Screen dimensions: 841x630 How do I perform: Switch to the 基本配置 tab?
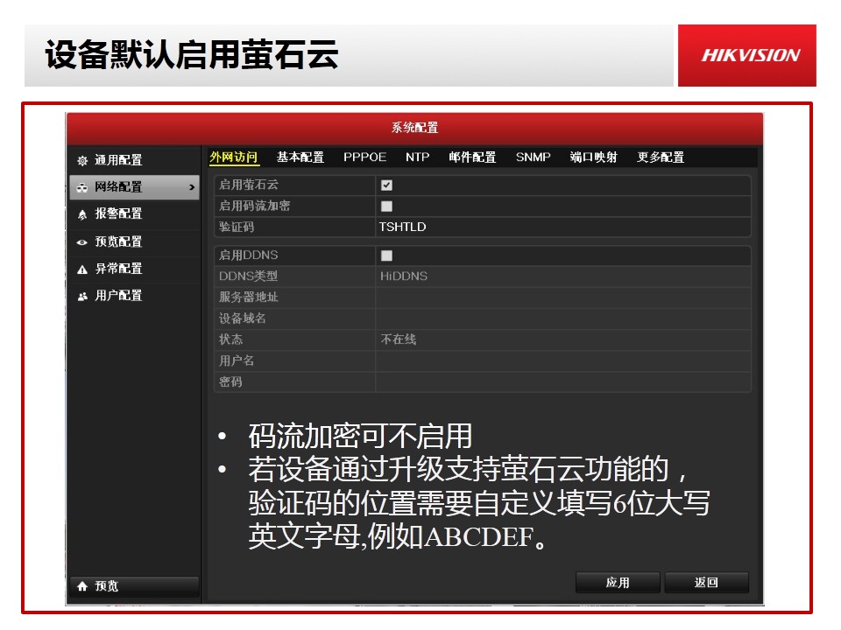pos(300,157)
